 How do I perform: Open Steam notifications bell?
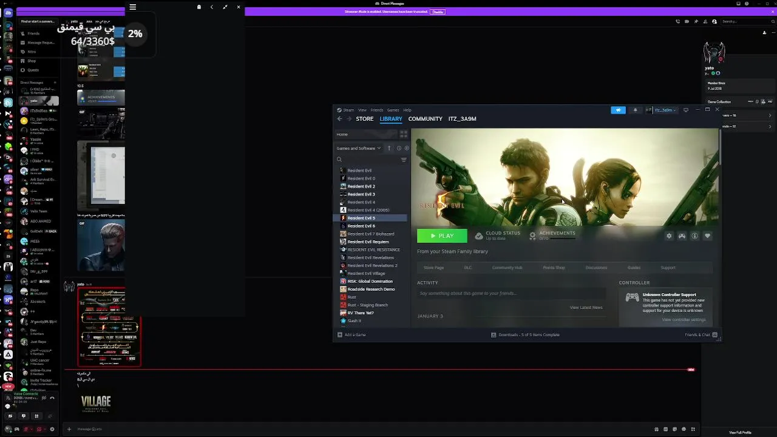pyautogui.click(x=635, y=110)
